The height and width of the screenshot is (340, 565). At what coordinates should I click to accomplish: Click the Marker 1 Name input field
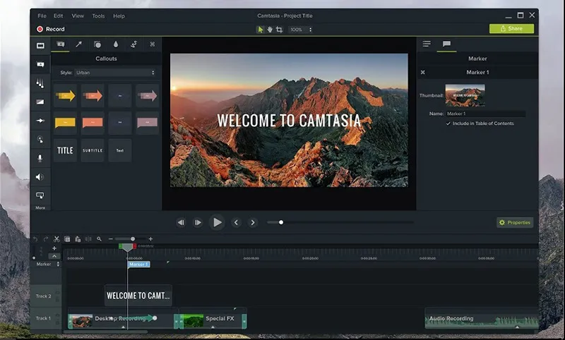(486, 114)
